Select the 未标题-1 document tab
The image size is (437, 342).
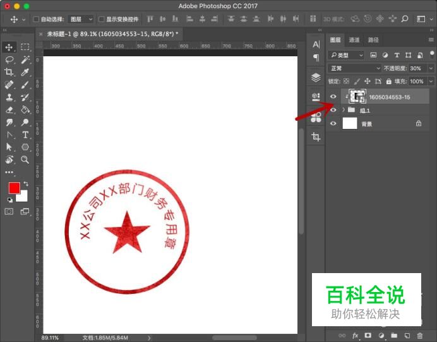pyautogui.click(x=109, y=34)
